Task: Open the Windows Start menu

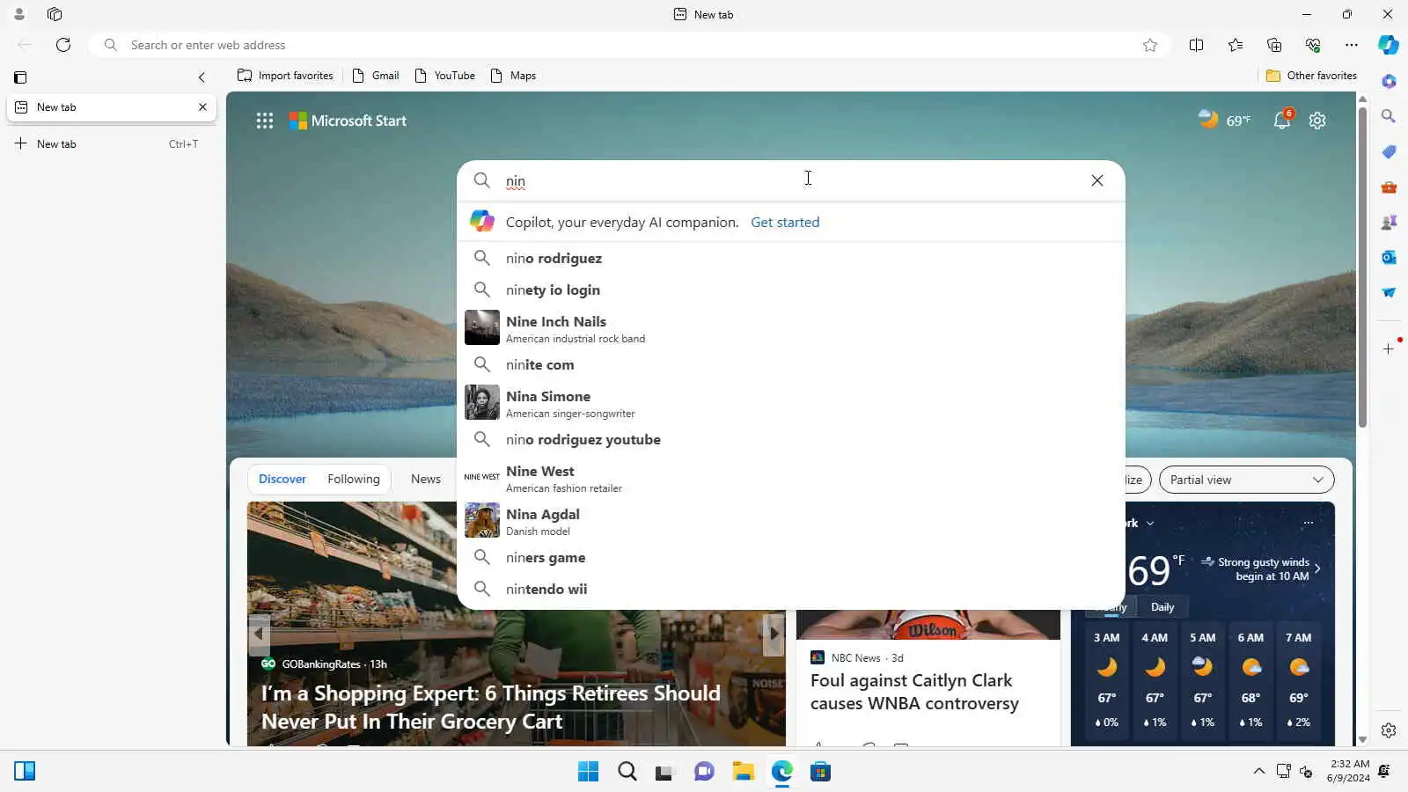Action: 588,772
